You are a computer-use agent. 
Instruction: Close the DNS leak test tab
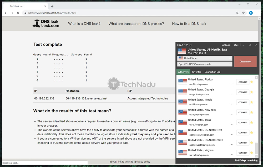click(x=45, y=6)
